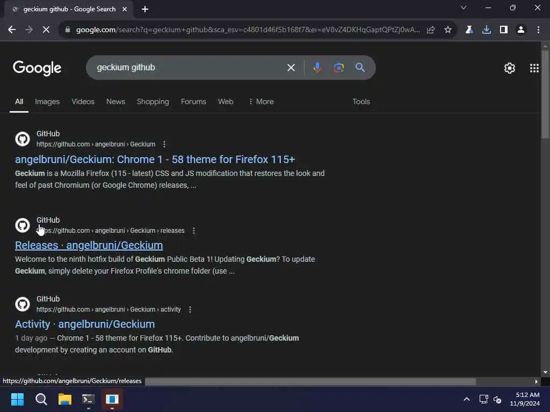
Task: Go back to the previous page
Action: [x=12, y=30]
